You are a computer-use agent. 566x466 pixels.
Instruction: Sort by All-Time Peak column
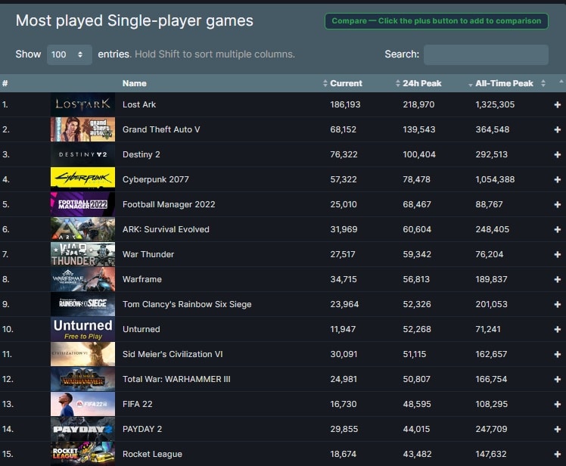click(x=504, y=83)
